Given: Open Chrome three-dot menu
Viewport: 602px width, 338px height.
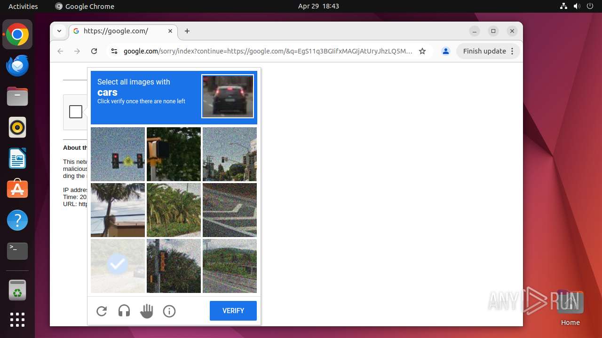Looking at the screenshot, I should click(513, 51).
